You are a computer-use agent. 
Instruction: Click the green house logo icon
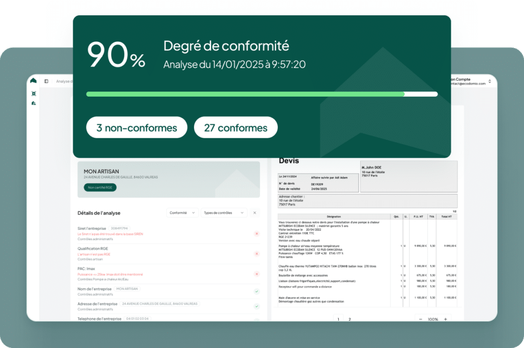[33, 81]
